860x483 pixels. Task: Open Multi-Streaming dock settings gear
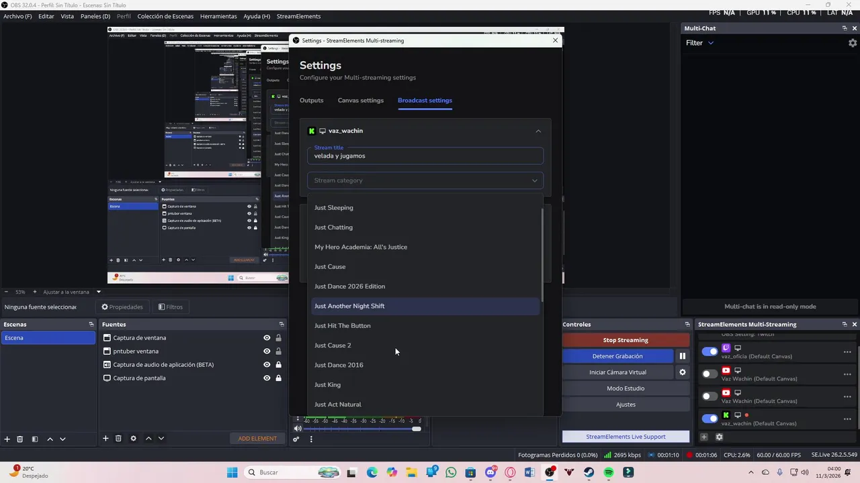click(719, 437)
